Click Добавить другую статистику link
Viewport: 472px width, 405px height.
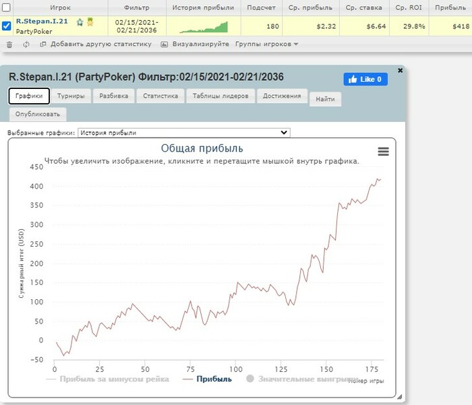(101, 44)
